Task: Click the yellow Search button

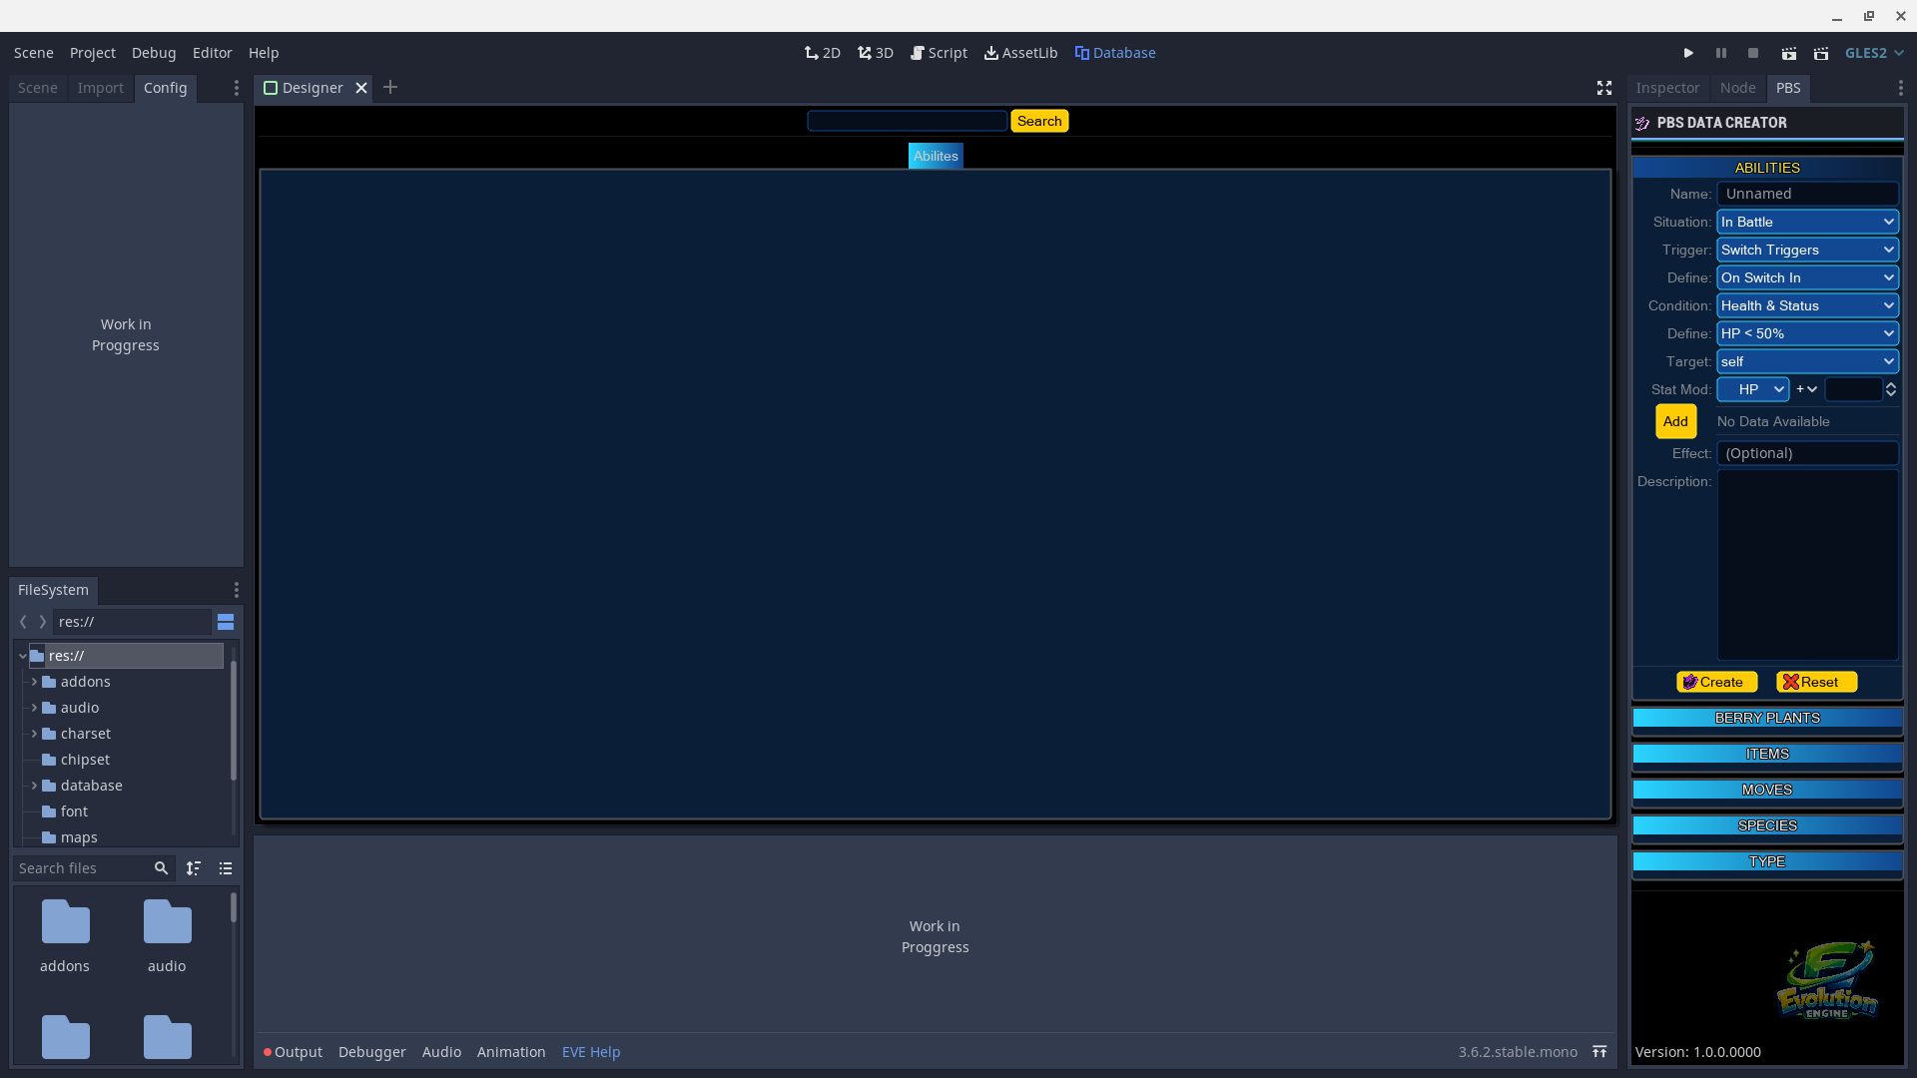Action: coord(1038,121)
